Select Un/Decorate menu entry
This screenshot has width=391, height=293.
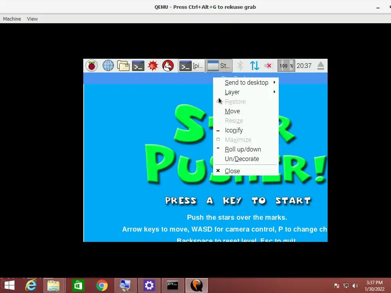[x=246, y=159]
